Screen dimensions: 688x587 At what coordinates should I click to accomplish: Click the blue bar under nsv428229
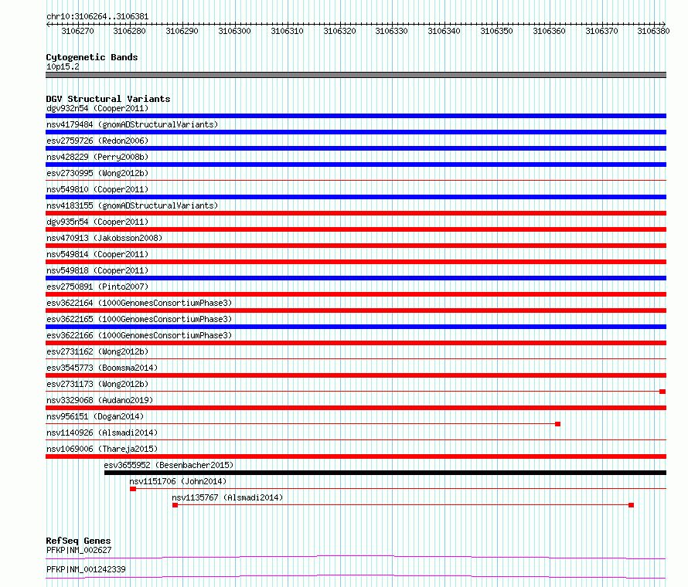[356, 165]
